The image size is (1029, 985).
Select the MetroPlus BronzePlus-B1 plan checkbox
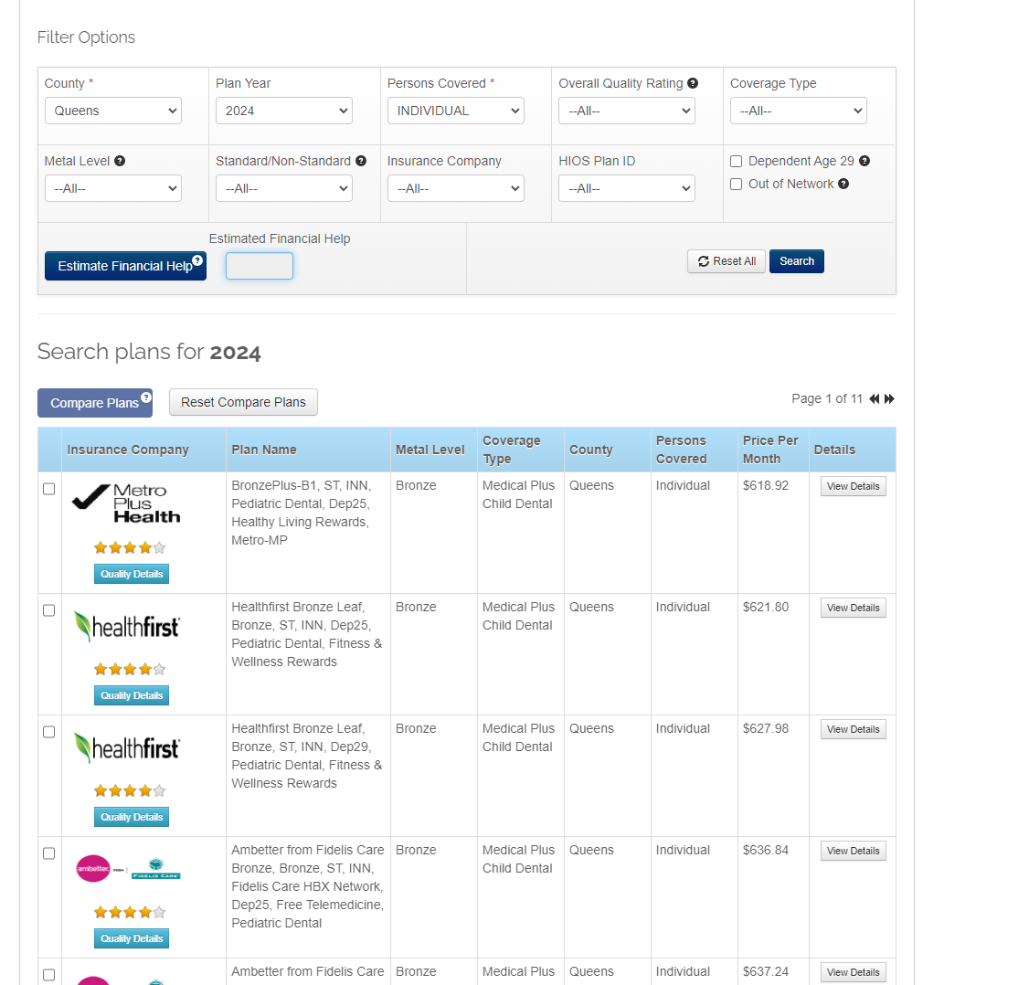pyautogui.click(x=49, y=489)
